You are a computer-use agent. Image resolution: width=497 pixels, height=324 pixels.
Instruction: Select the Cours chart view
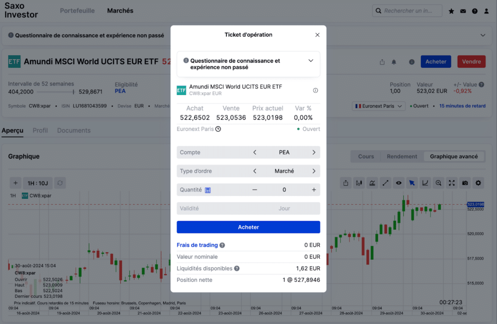pos(366,157)
